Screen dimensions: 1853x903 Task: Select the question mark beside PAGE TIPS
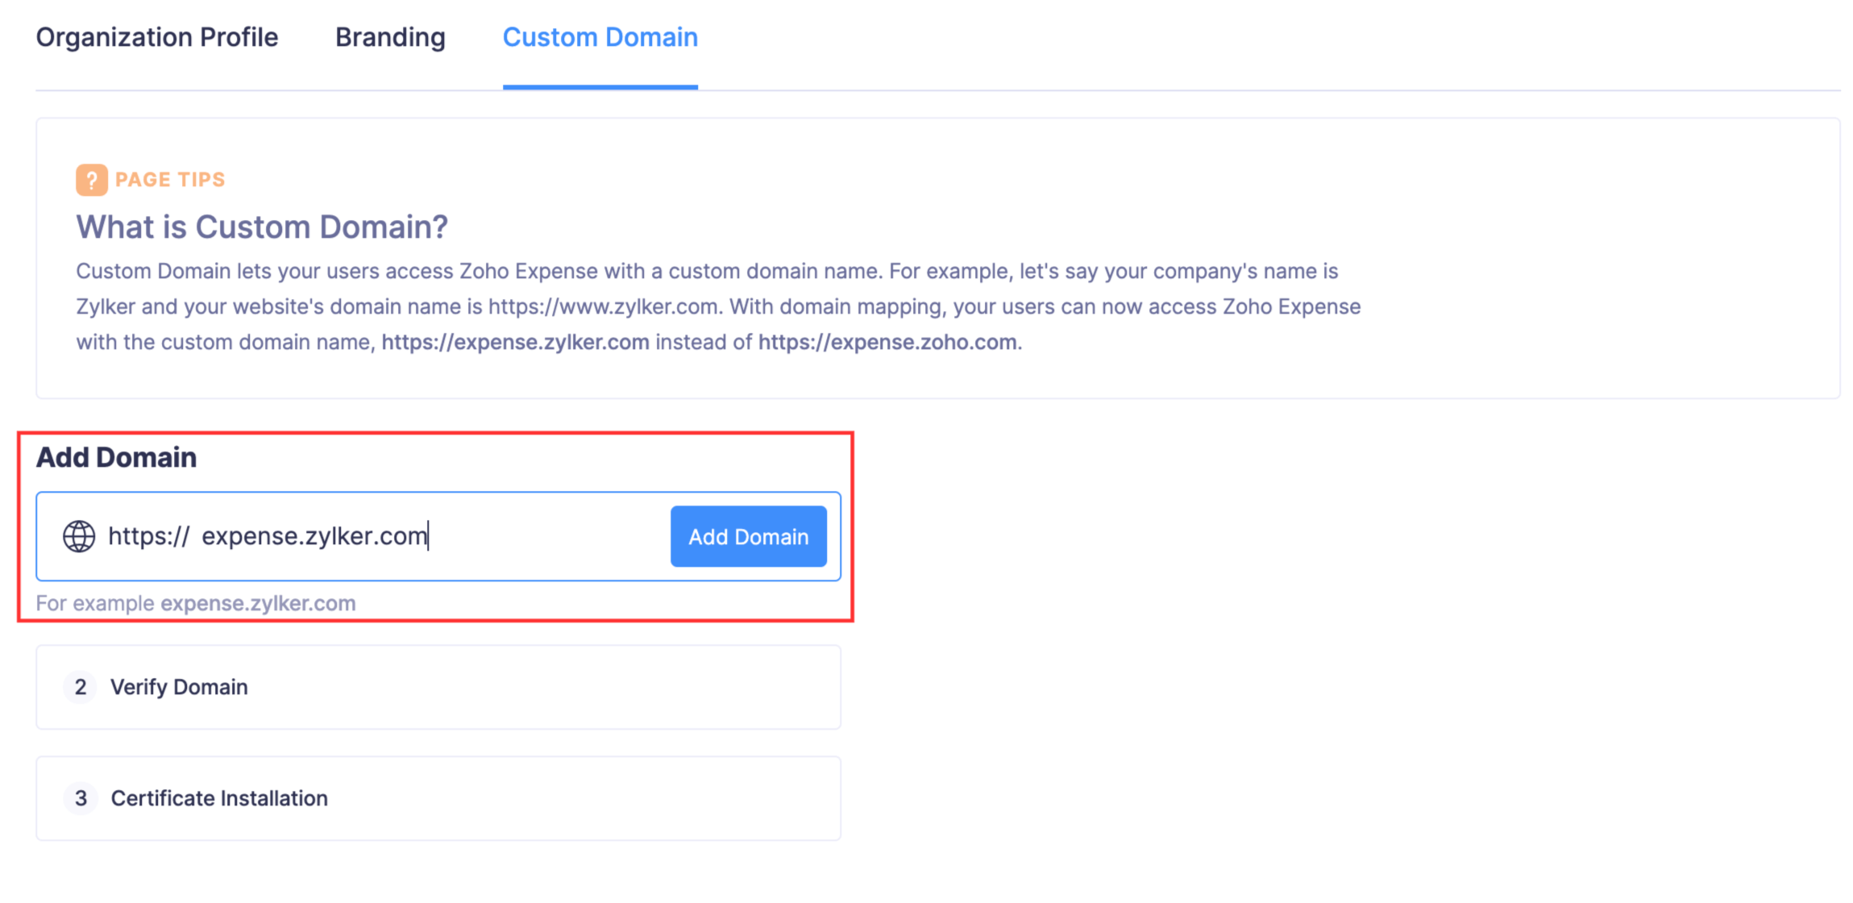pyautogui.click(x=91, y=179)
